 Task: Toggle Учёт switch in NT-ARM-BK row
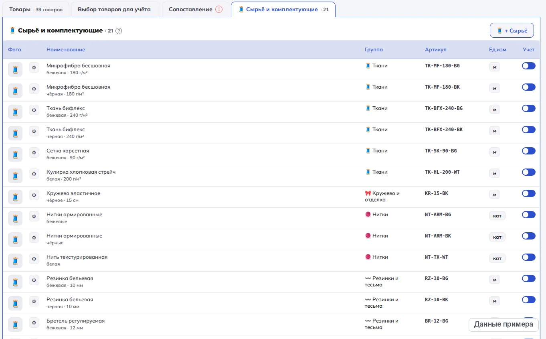click(529, 236)
